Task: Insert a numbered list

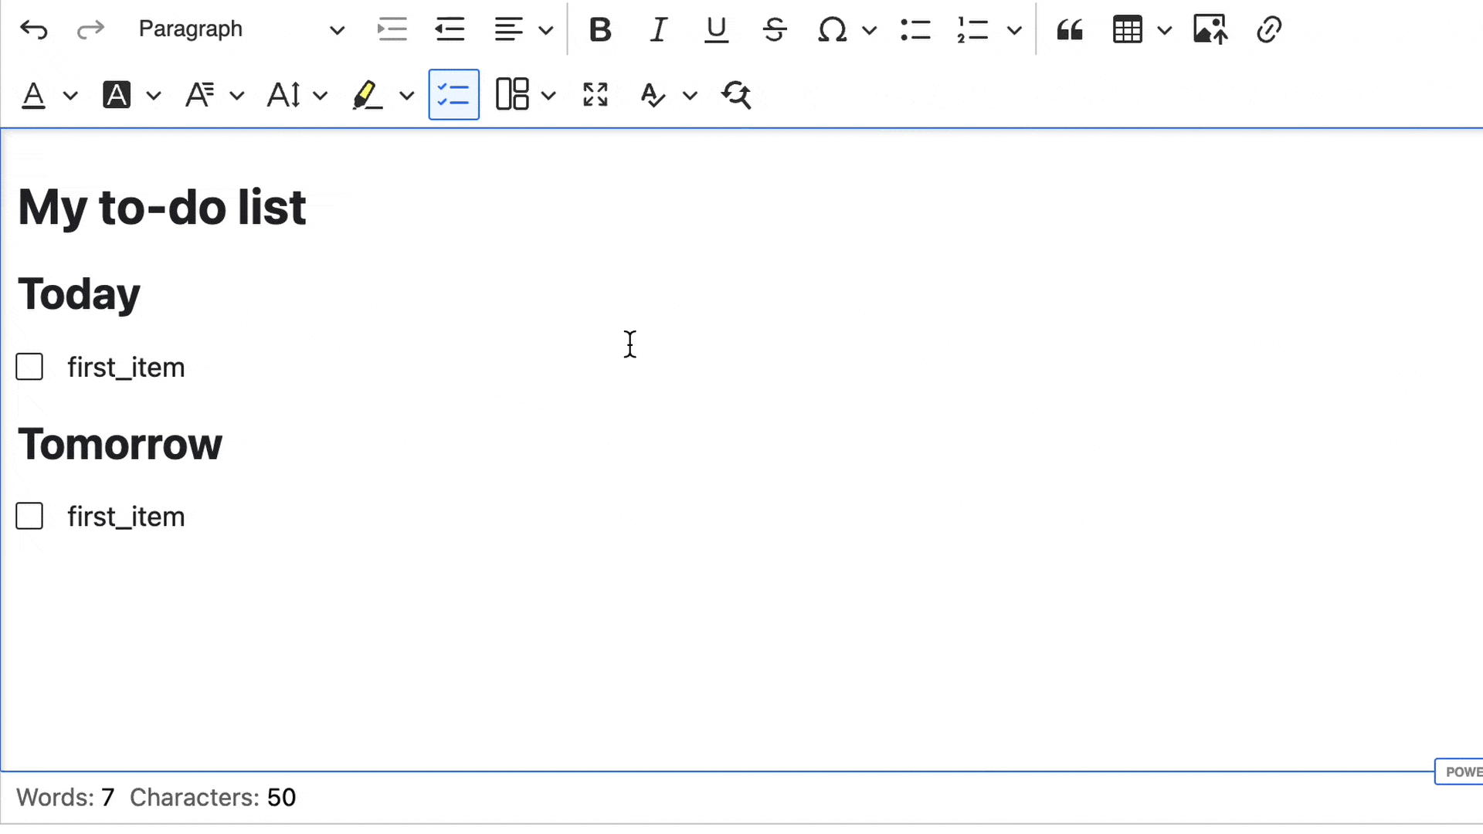Action: click(x=972, y=30)
